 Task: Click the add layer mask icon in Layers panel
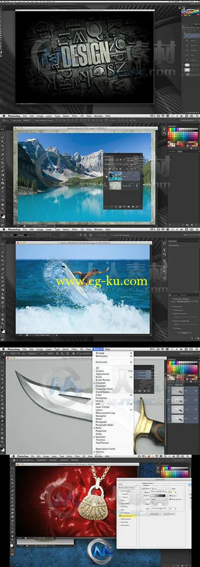(x=120, y=207)
